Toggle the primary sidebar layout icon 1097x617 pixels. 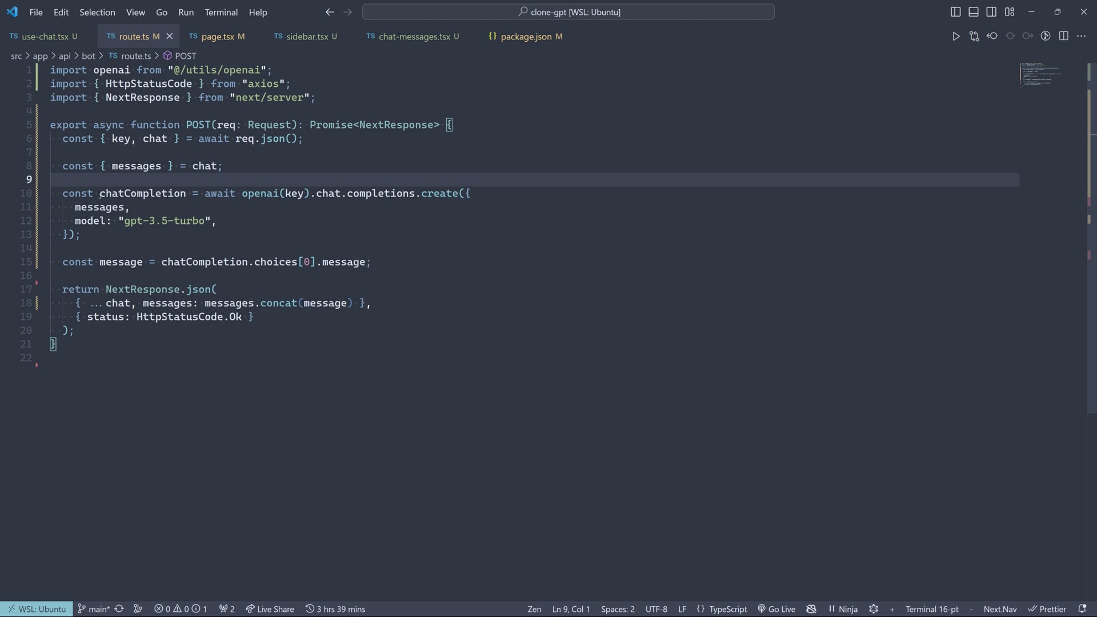pyautogui.click(x=955, y=12)
